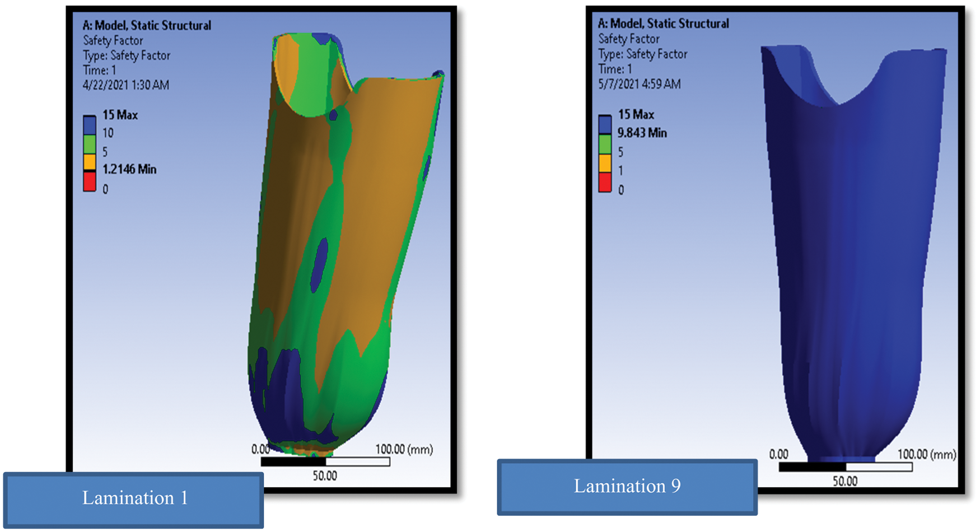
Task: Click the 15 Max label in Lamination 9 legend
Action: point(636,115)
